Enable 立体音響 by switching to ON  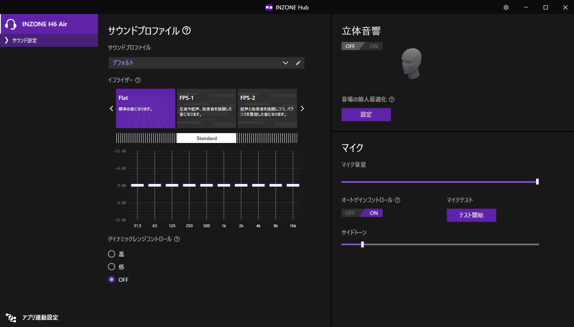[374, 46]
